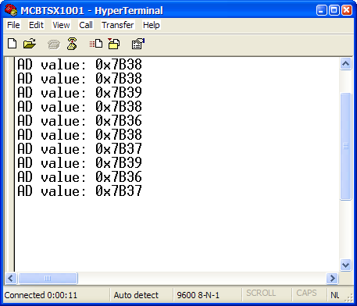Image resolution: width=357 pixels, height=306 pixels.
Task: Click the vertical scrollbar thumb
Action: tap(346, 147)
